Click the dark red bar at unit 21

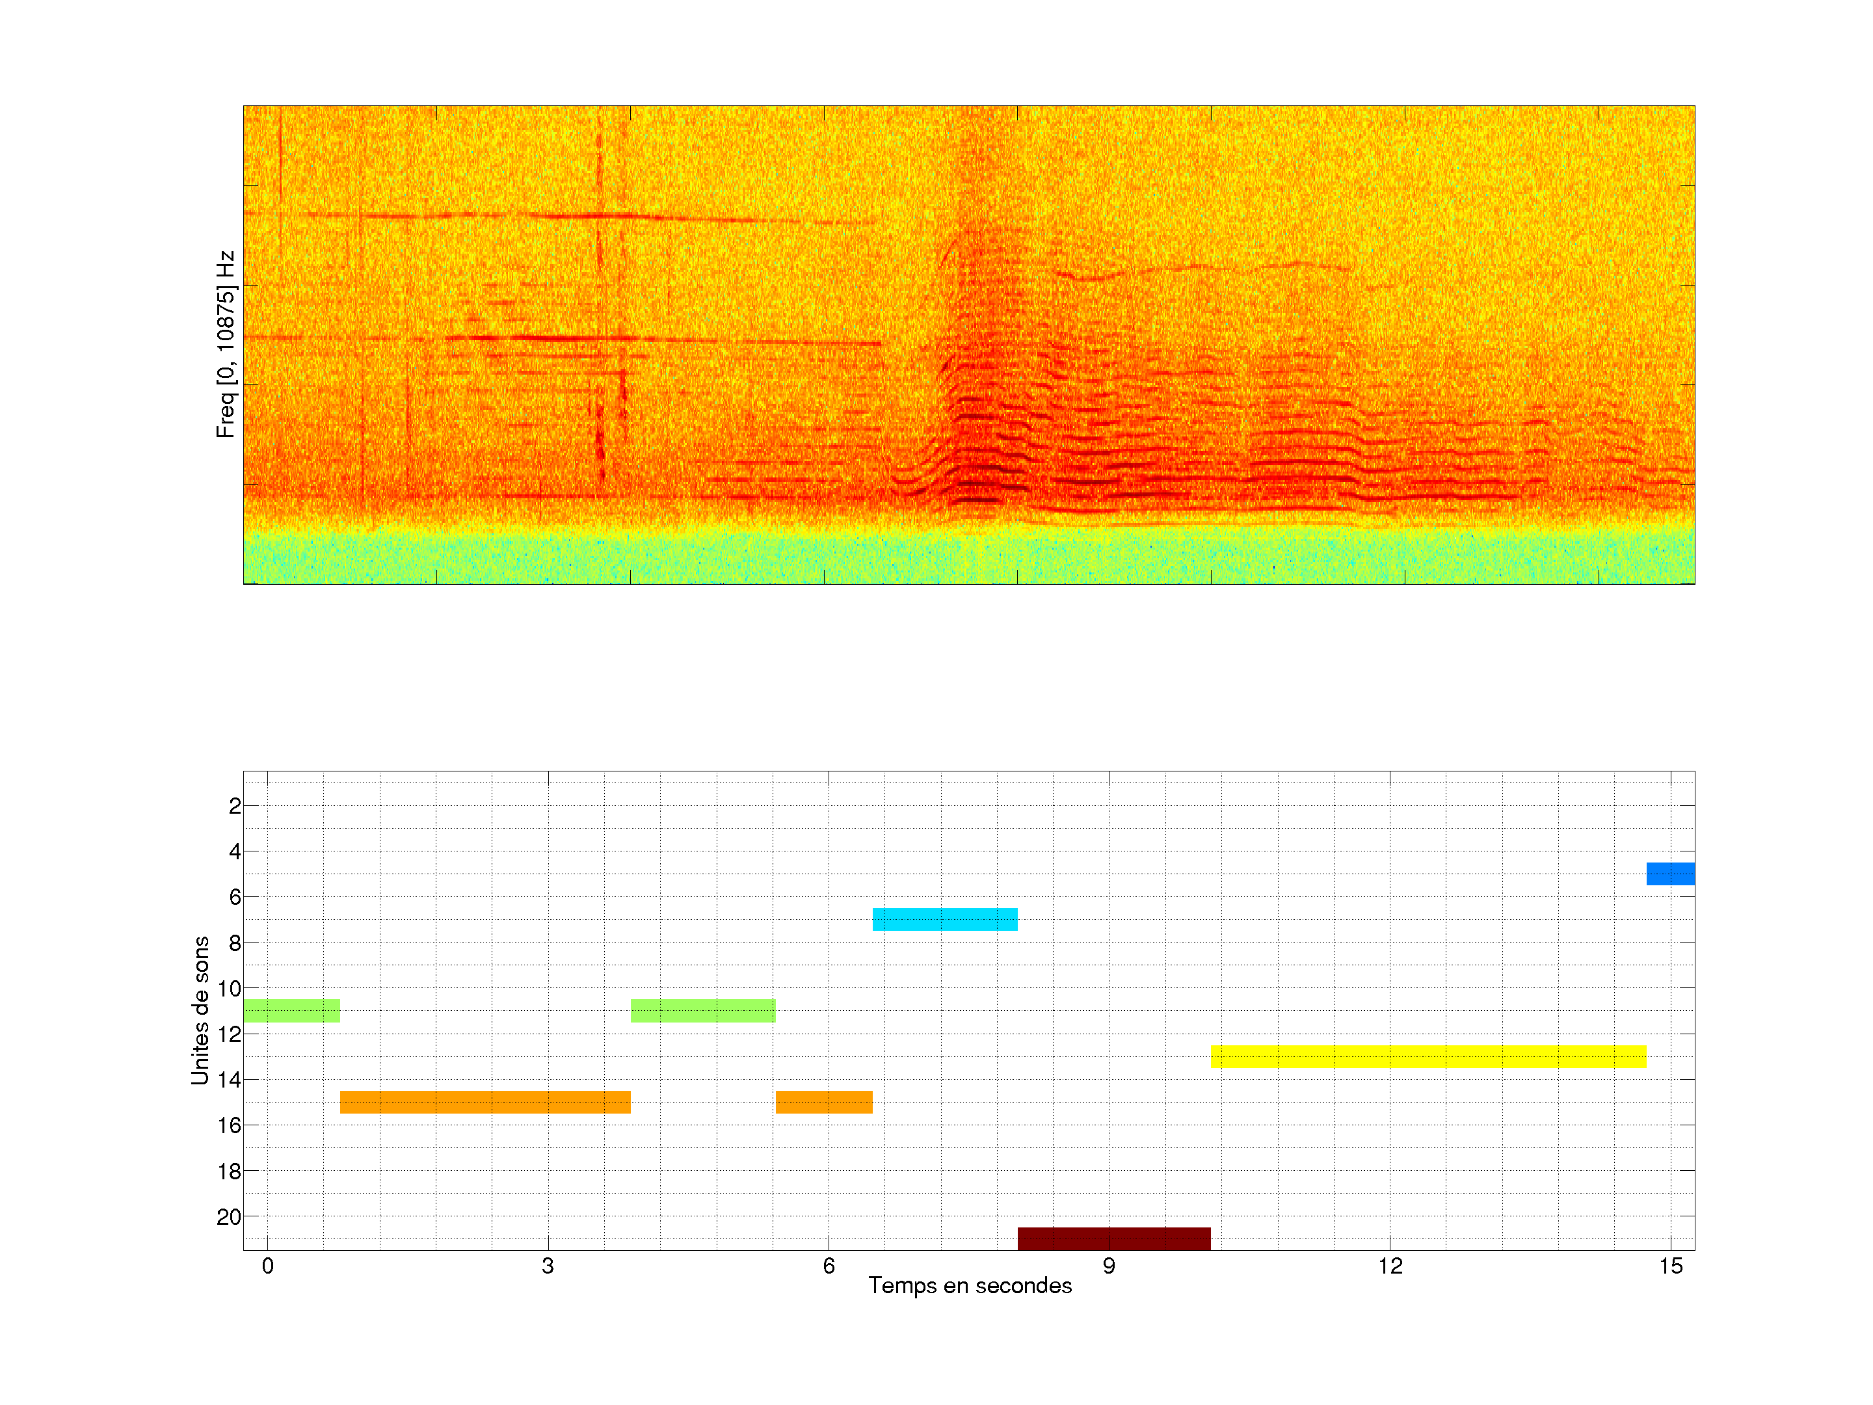1113,1238
